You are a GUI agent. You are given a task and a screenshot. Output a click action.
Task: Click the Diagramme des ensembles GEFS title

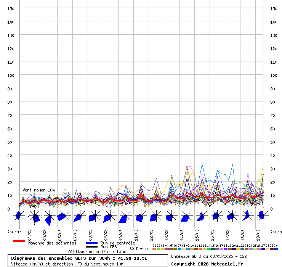click(79, 258)
